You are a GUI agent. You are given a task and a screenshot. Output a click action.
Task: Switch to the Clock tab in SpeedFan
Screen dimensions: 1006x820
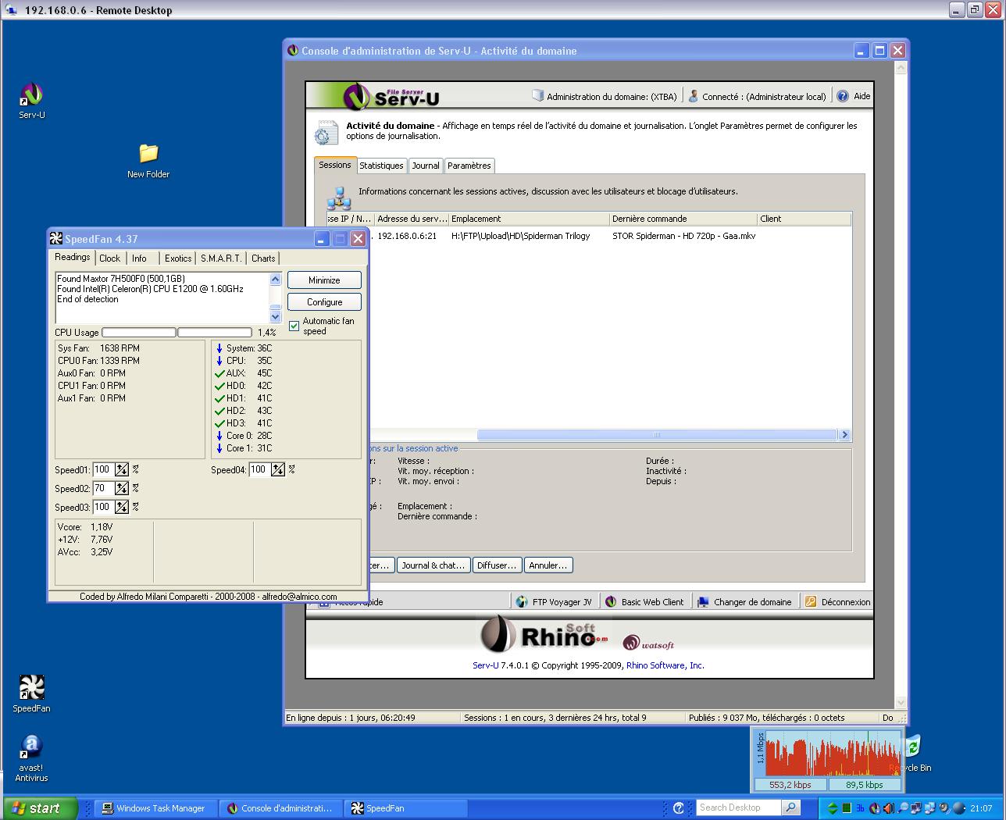point(110,258)
